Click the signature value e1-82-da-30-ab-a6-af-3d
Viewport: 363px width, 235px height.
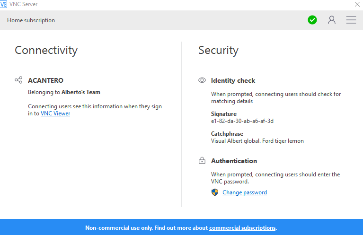pos(242,121)
